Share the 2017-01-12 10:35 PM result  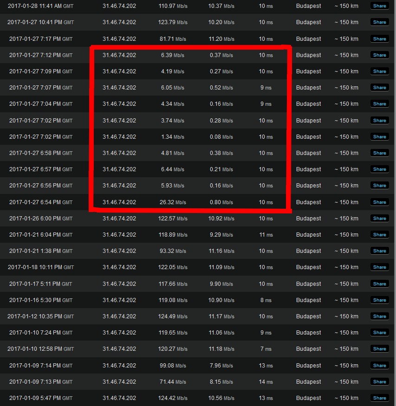pyautogui.click(x=379, y=316)
